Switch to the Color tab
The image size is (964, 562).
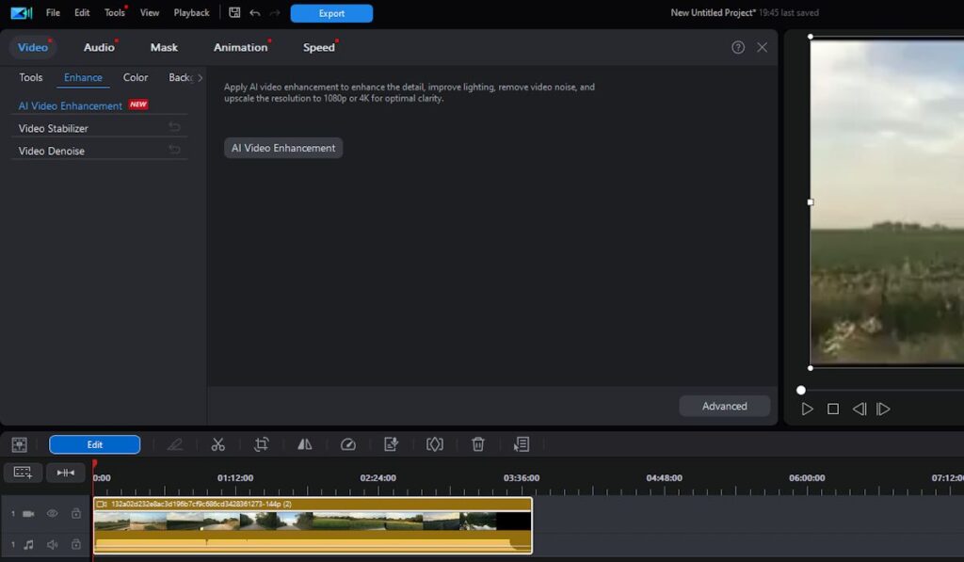pyautogui.click(x=136, y=78)
